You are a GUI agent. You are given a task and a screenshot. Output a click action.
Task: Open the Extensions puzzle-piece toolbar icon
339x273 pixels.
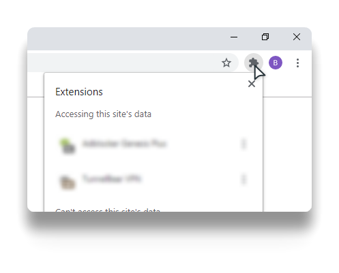coord(254,63)
